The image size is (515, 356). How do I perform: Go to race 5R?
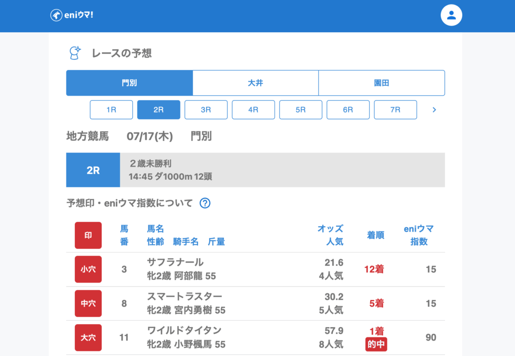click(301, 110)
